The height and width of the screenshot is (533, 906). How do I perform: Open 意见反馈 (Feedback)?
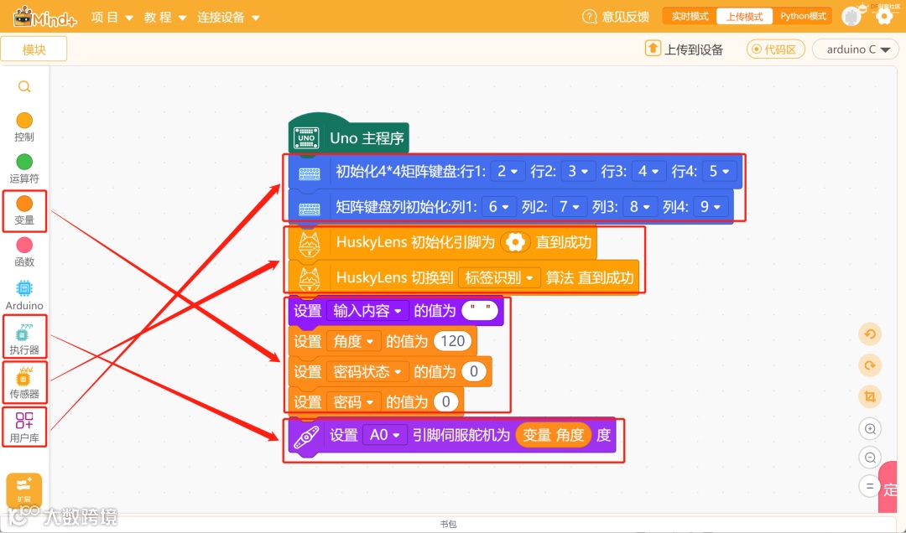pos(616,17)
